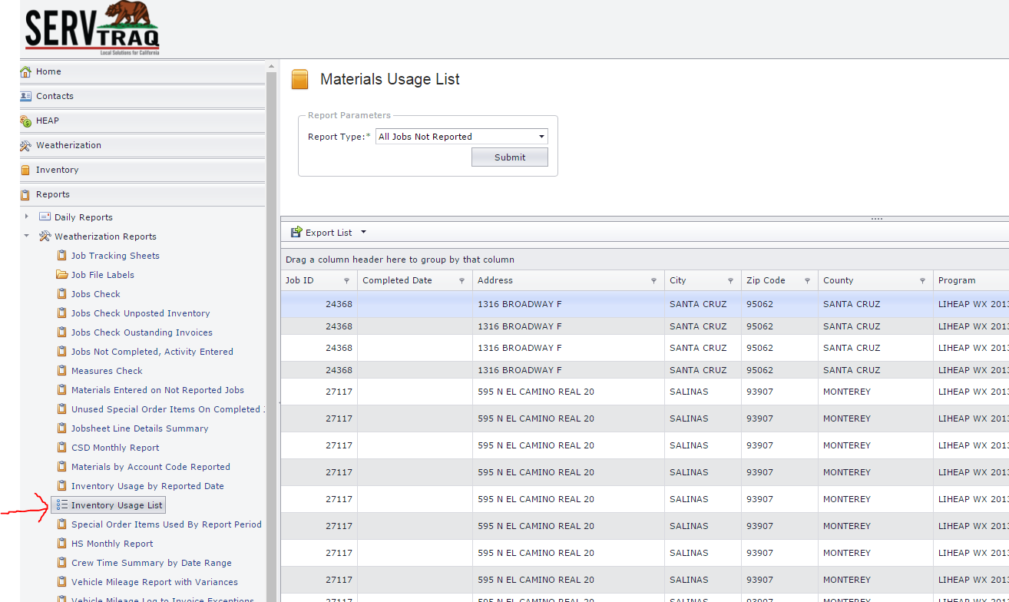
Task: Toggle the filter on the City column
Action: (x=729, y=280)
